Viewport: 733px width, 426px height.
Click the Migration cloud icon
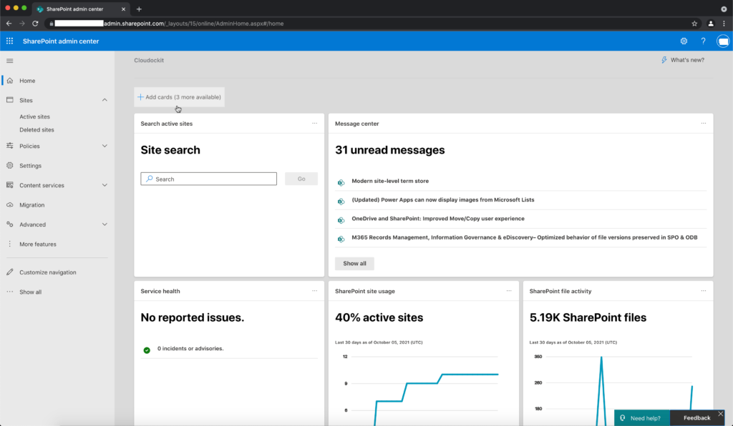10,205
